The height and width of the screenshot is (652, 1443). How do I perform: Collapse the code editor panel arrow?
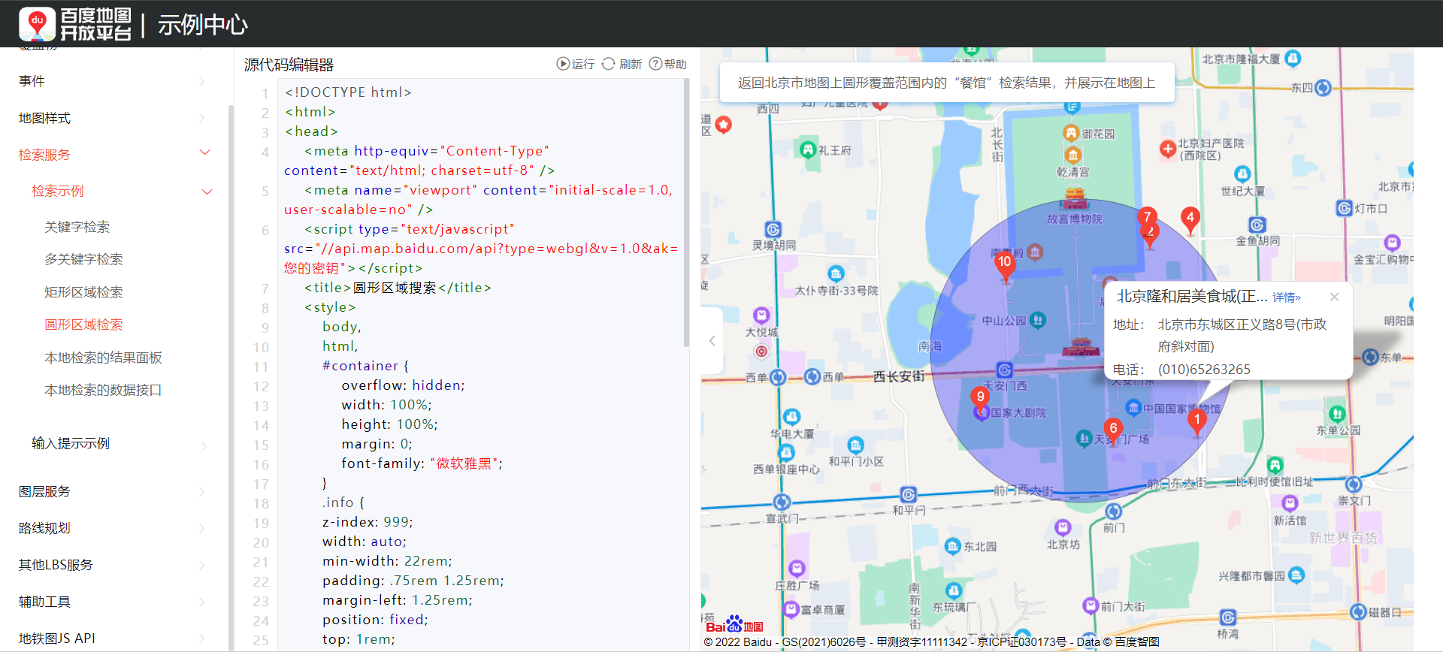pos(712,340)
